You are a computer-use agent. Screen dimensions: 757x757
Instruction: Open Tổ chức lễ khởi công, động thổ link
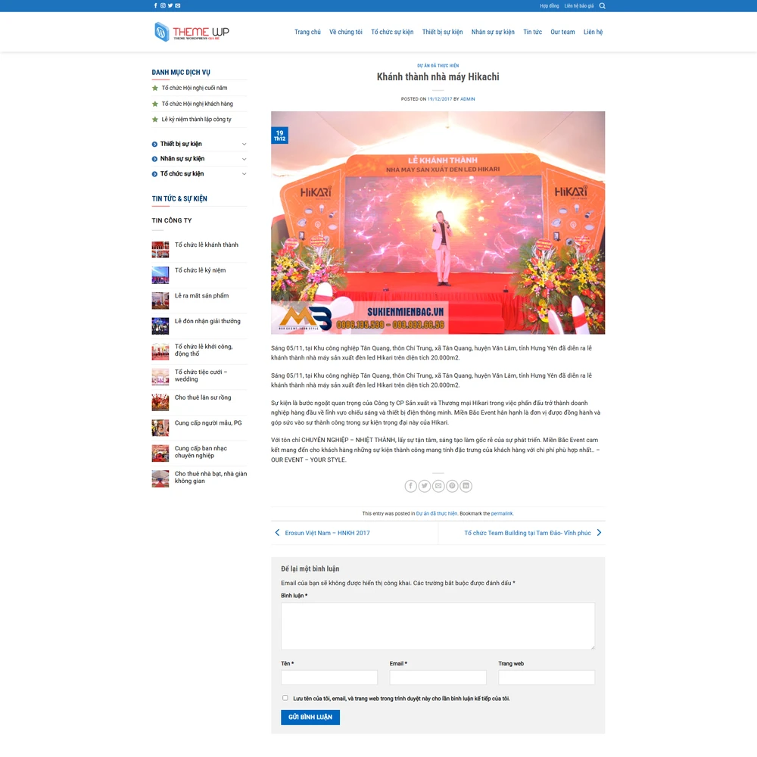(204, 350)
